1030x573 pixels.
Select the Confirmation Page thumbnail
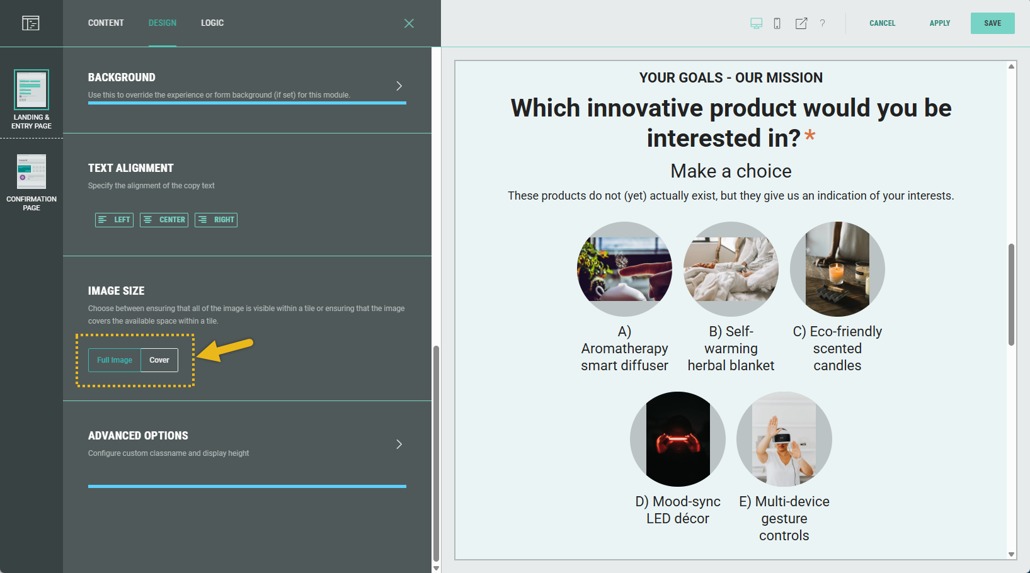coord(31,172)
